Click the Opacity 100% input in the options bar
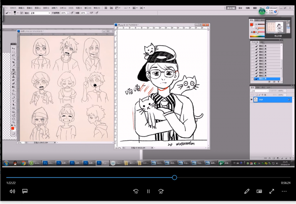The height and width of the screenshot is (204, 296). (x=64, y=13)
